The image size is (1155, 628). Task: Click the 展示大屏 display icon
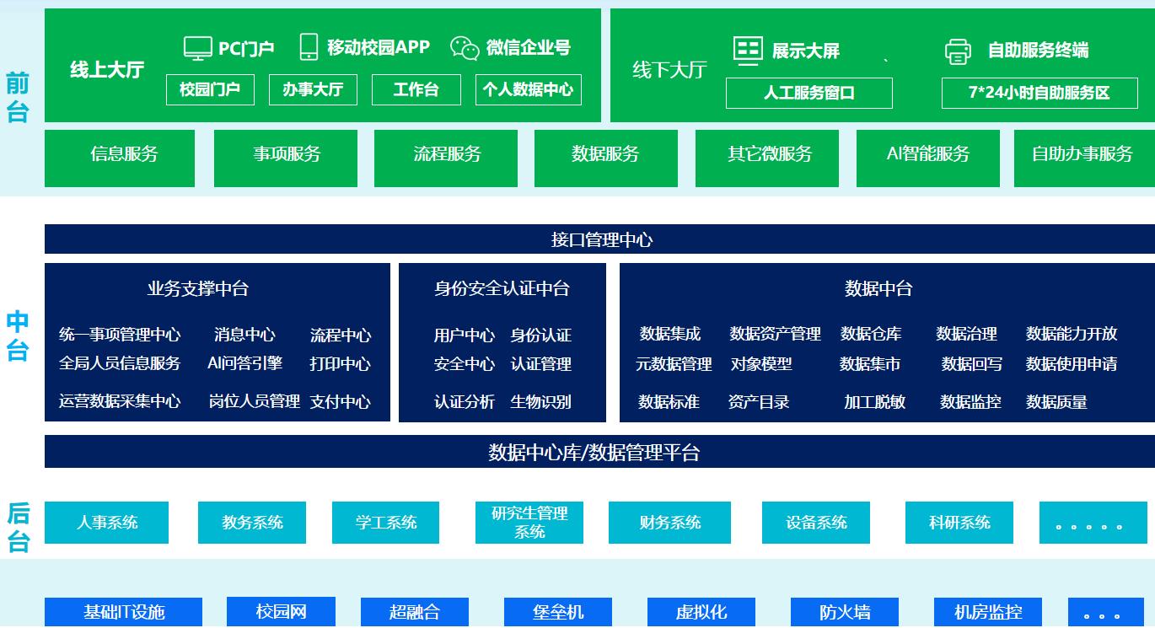[747, 51]
